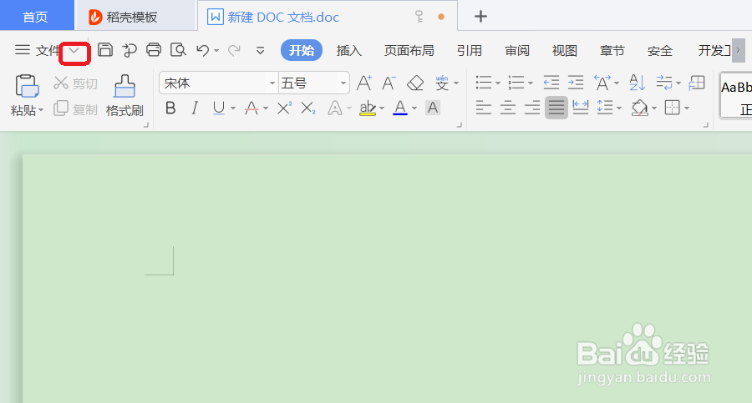Open the 章节 ribbon tab

pyautogui.click(x=612, y=50)
